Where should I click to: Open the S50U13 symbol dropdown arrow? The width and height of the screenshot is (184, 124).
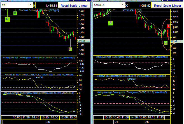[x=122, y=5]
